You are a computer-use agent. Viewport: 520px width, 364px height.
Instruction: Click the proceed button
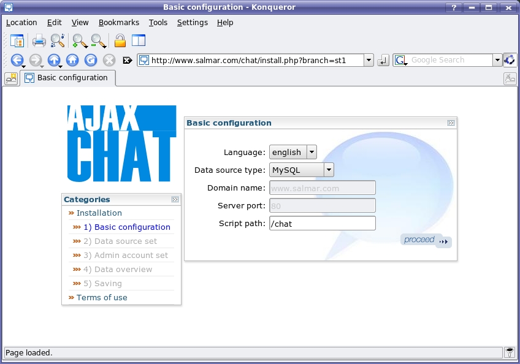pos(426,240)
